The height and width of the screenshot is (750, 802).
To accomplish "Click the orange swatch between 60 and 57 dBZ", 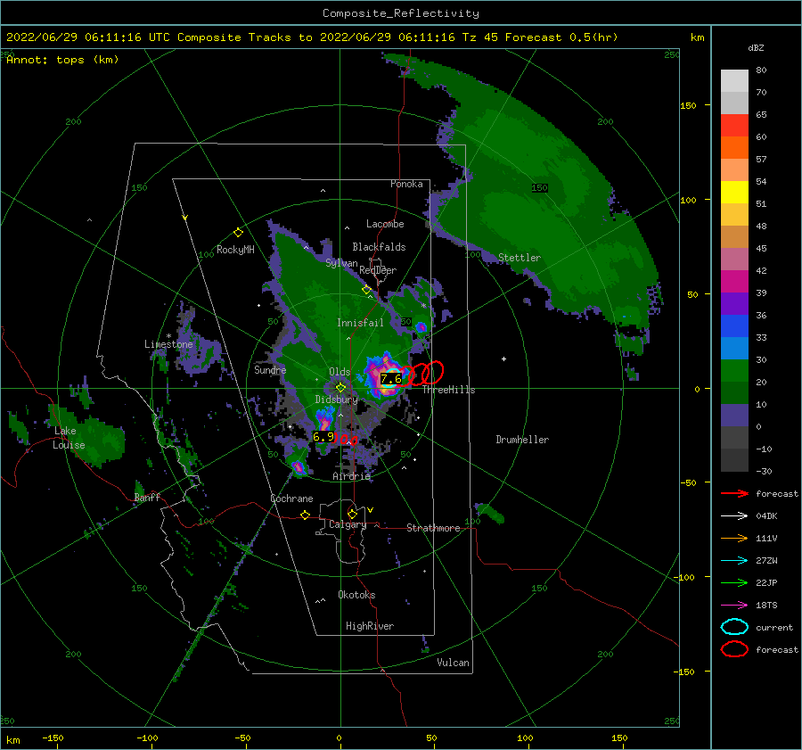I will pos(734,148).
